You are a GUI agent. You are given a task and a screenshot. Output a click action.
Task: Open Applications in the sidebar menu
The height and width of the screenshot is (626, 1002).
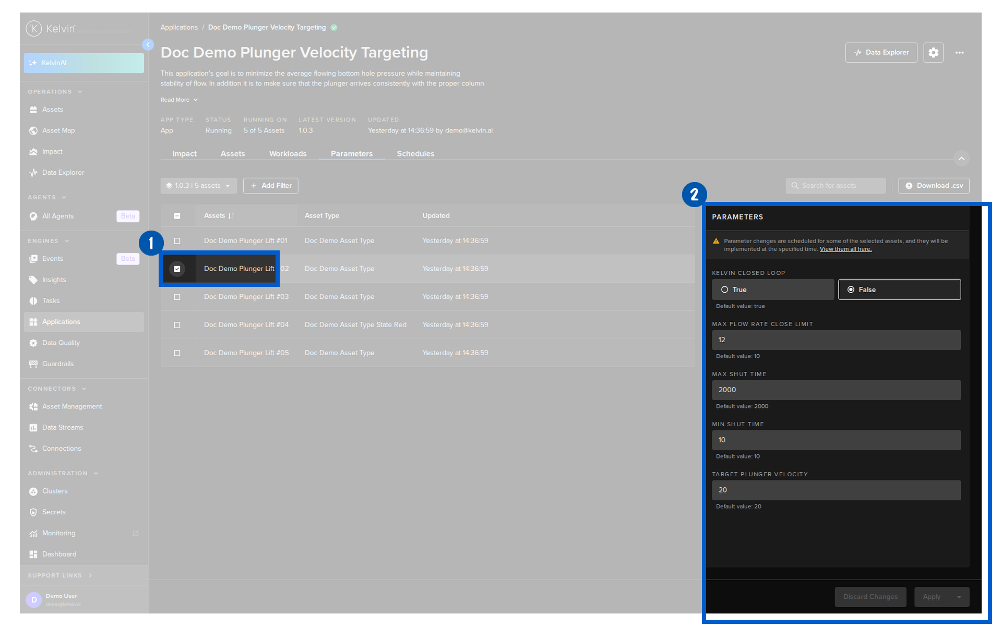point(84,322)
